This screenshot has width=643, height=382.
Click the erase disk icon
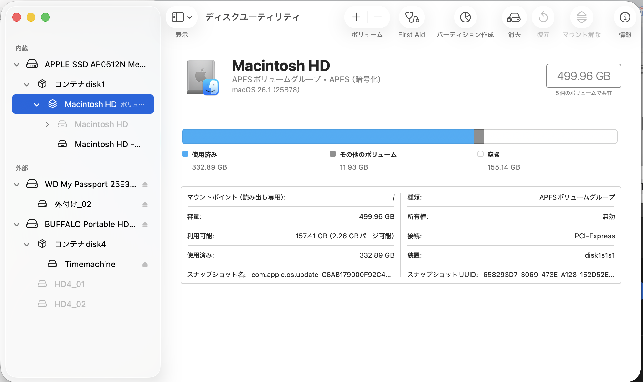514,17
